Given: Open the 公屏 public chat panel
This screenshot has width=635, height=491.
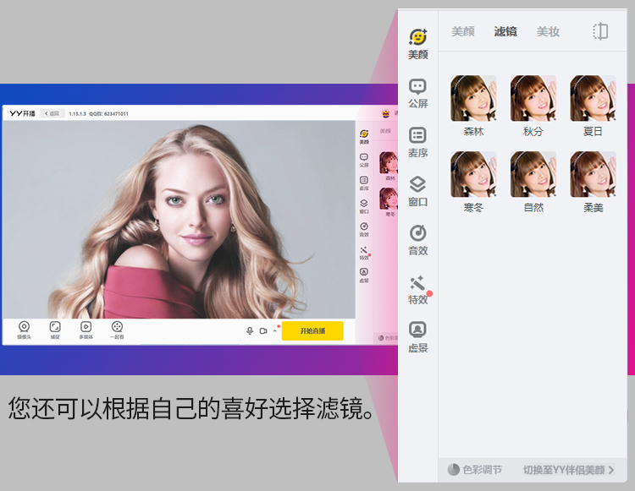Looking at the screenshot, I should tap(417, 92).
